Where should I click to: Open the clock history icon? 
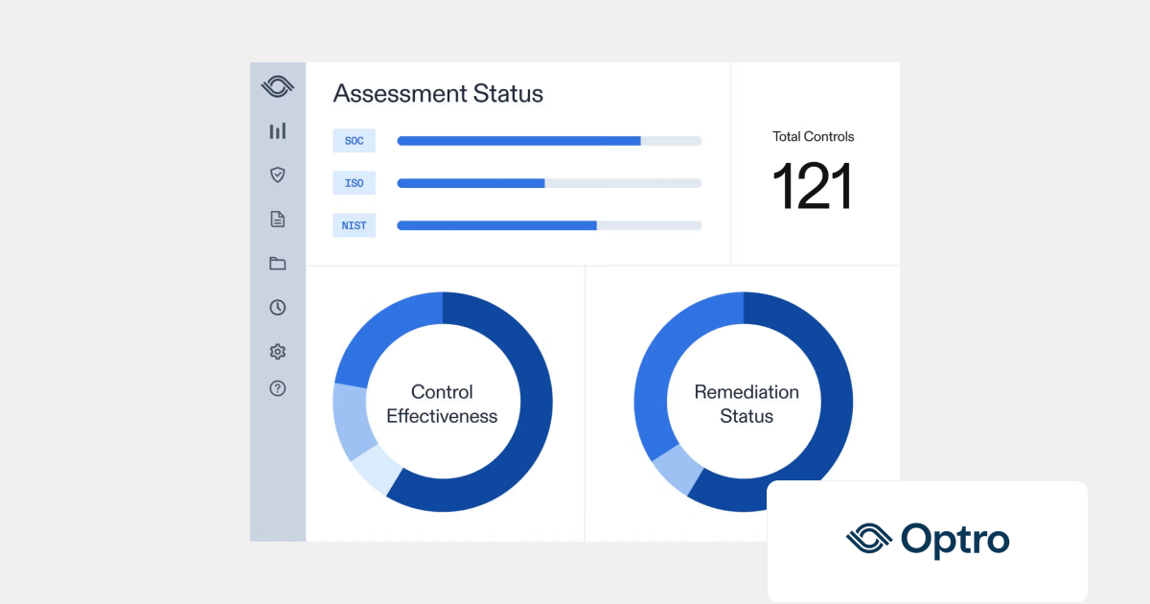(x=278, y=308)
